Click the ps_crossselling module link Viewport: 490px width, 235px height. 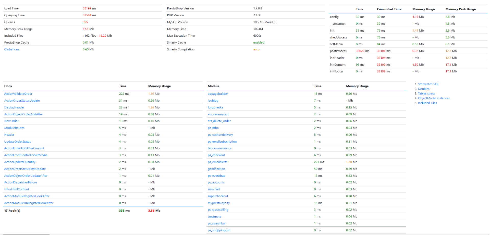(218, 210)
